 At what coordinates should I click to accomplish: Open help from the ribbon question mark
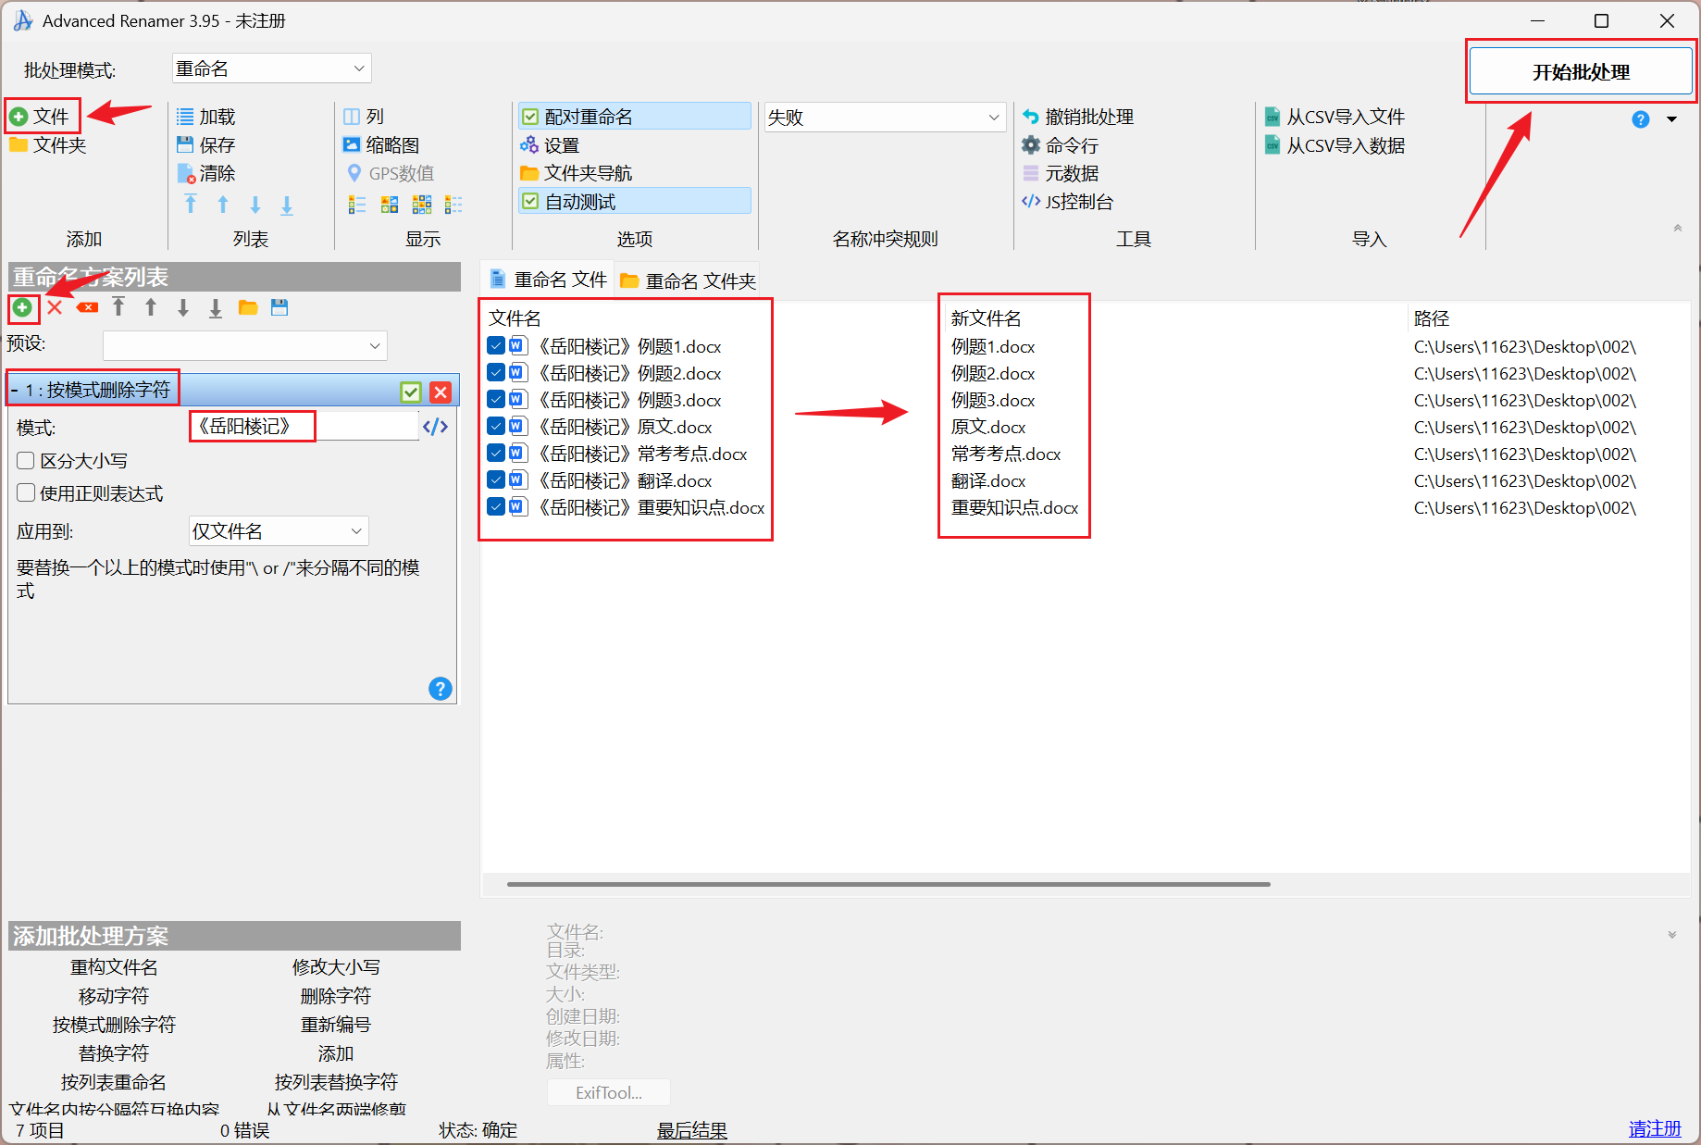[1641, 119]
